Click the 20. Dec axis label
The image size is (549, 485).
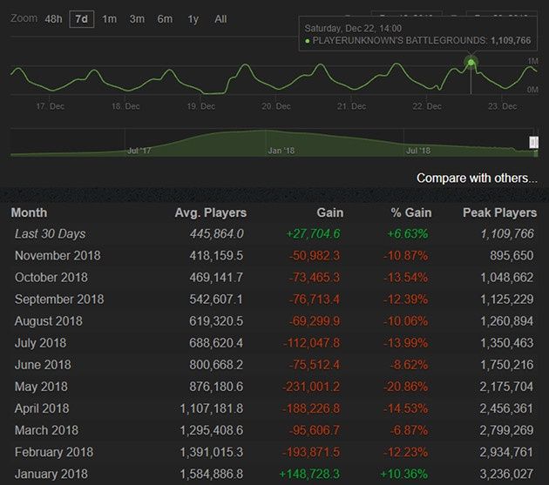pyautogui.click(x=276, y=106)
